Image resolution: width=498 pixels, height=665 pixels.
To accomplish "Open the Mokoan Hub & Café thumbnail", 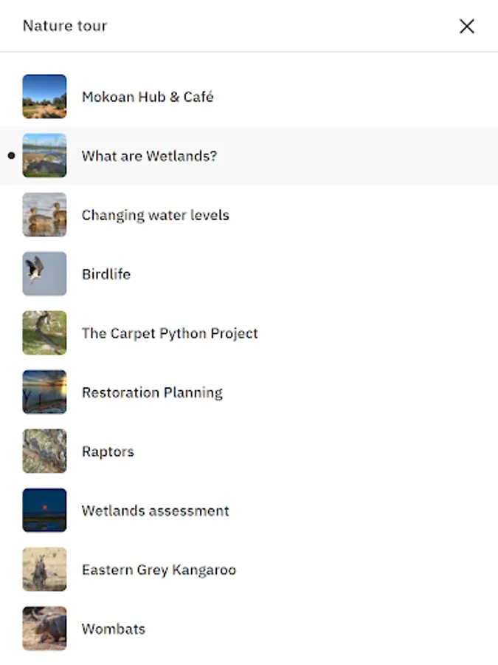I will [44, 97].
